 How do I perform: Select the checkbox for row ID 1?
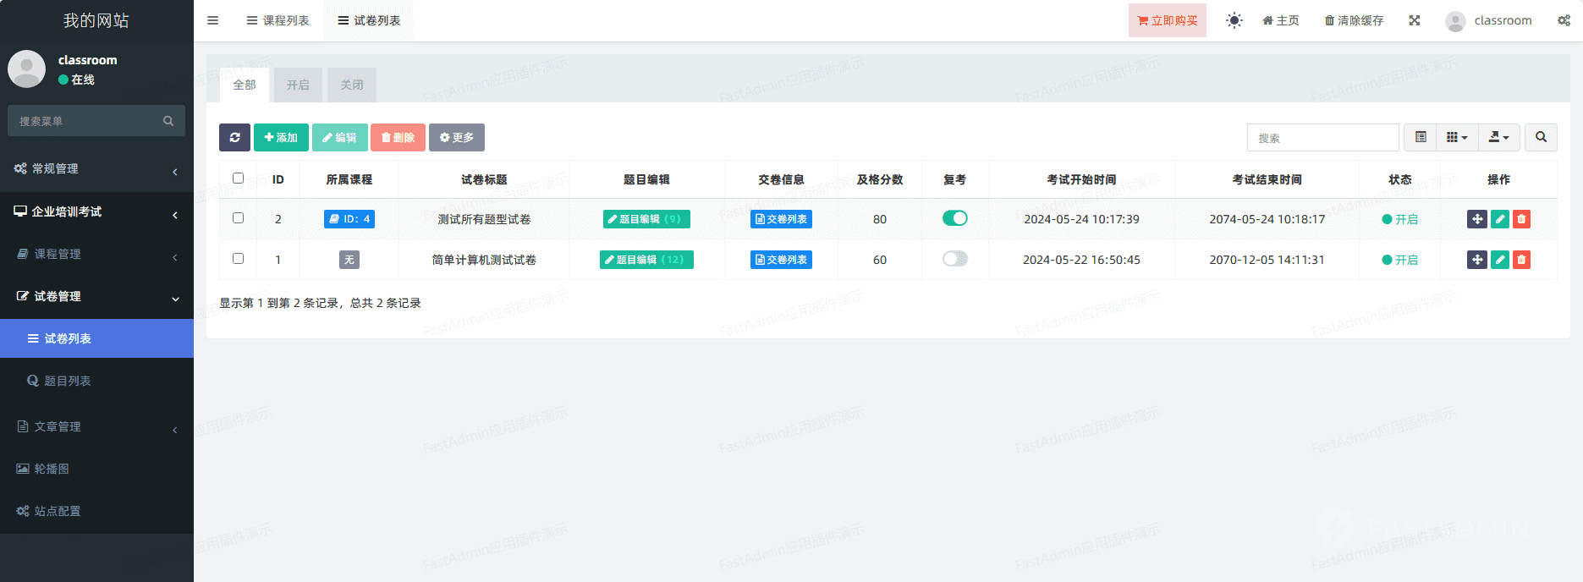tap(238, 259)
